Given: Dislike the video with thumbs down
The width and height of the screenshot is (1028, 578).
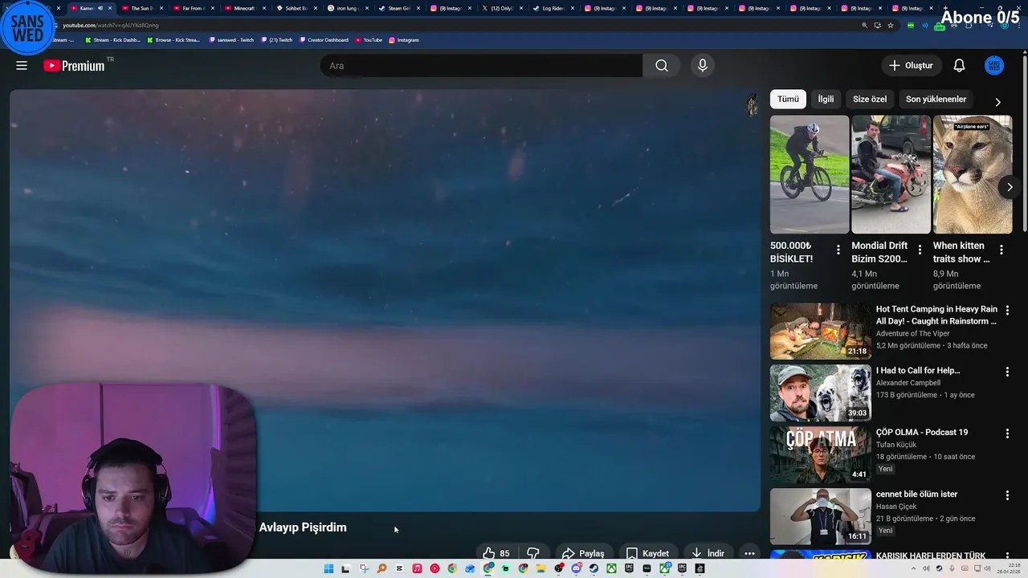Looking at the screenshot, I should click(x=532, y=553).
